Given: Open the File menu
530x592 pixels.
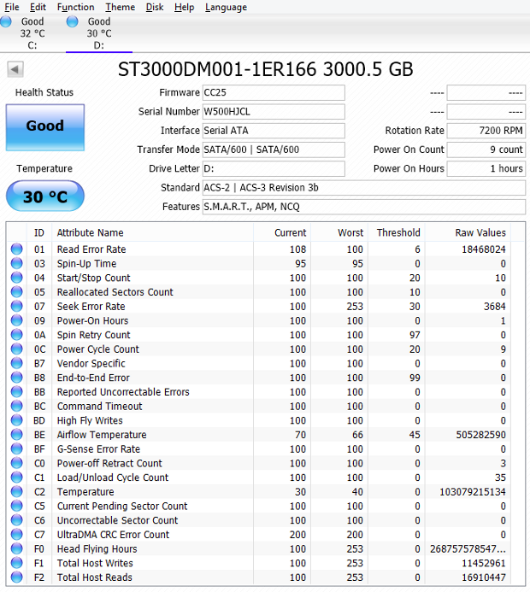Looking at the screenshot, I should pos(11,7).
